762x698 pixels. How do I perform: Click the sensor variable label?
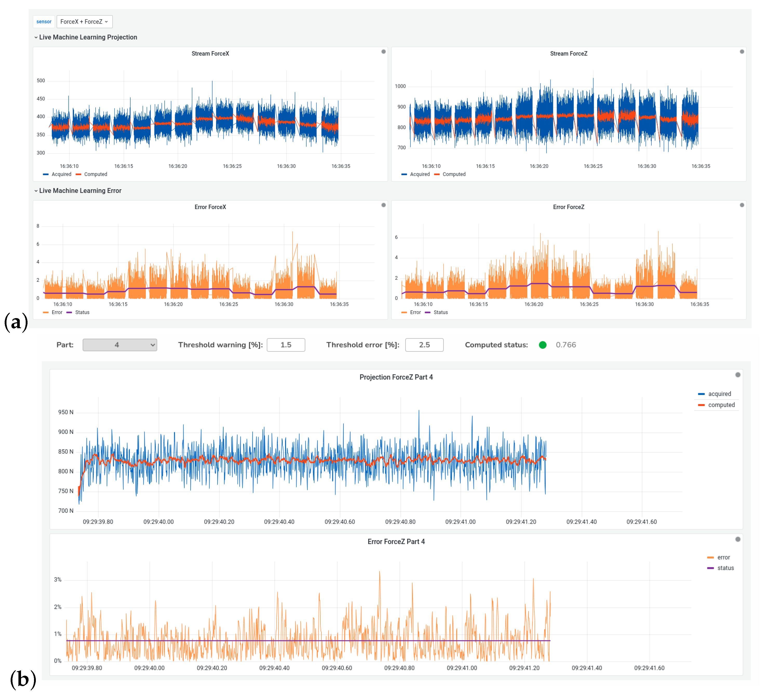click(44, 22)
